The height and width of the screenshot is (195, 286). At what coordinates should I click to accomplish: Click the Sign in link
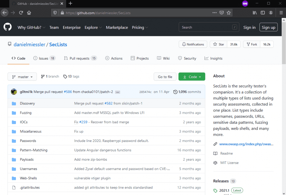tap(249, 27)
